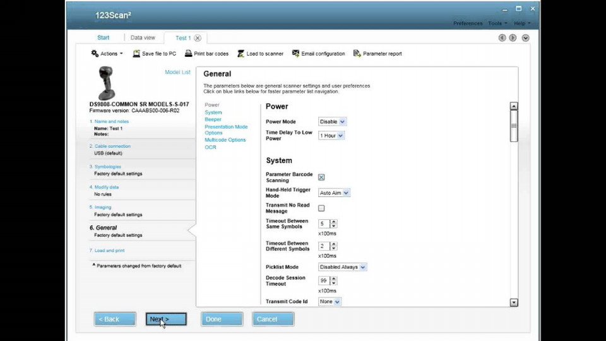Jump to Power section link
This screenshot has height=341, width=606.
[x=212, y=104]
